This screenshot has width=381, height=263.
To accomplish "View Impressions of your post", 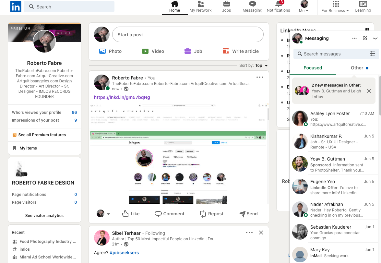I will [x=44, y=120].
